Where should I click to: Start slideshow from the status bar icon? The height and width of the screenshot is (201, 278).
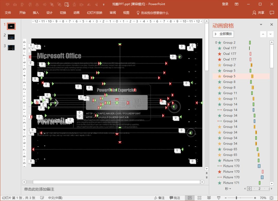click(x=219, y=198)
